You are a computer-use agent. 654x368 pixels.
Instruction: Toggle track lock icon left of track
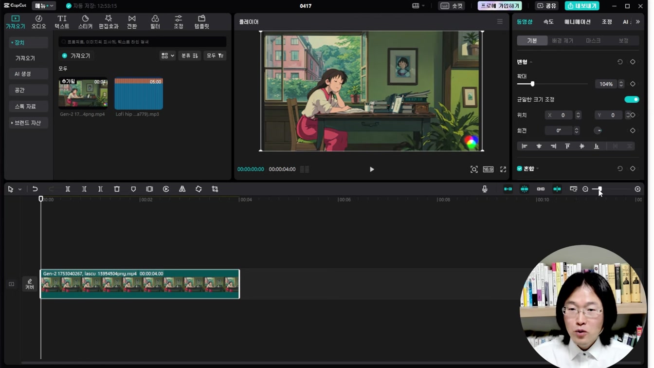[11, 284]
